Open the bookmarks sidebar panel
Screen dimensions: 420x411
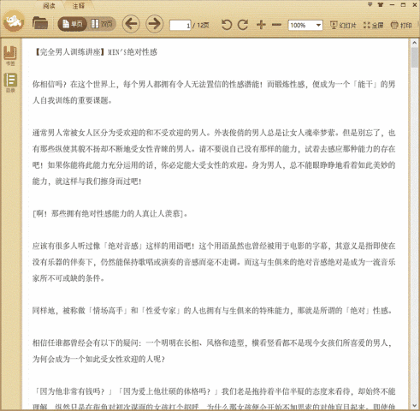point(10,56)
